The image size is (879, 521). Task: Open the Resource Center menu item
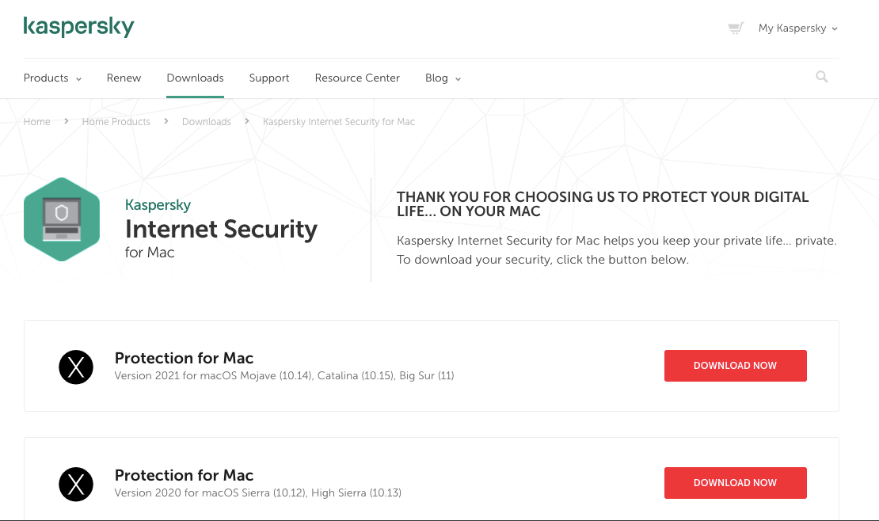tap(357, 78)
